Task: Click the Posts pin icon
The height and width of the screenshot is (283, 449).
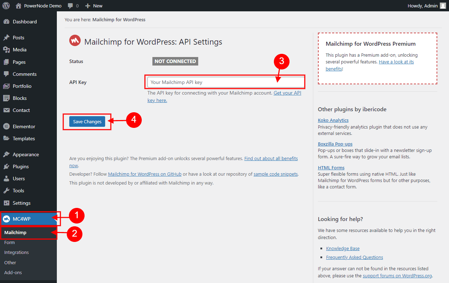Action: pos(6,38)
